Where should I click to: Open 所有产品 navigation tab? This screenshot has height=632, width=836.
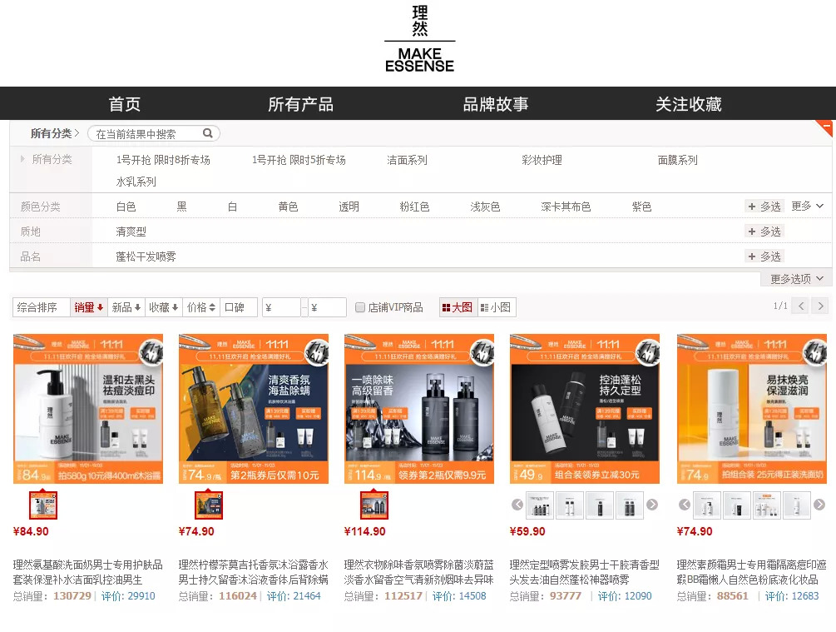(x=300, y=104)
